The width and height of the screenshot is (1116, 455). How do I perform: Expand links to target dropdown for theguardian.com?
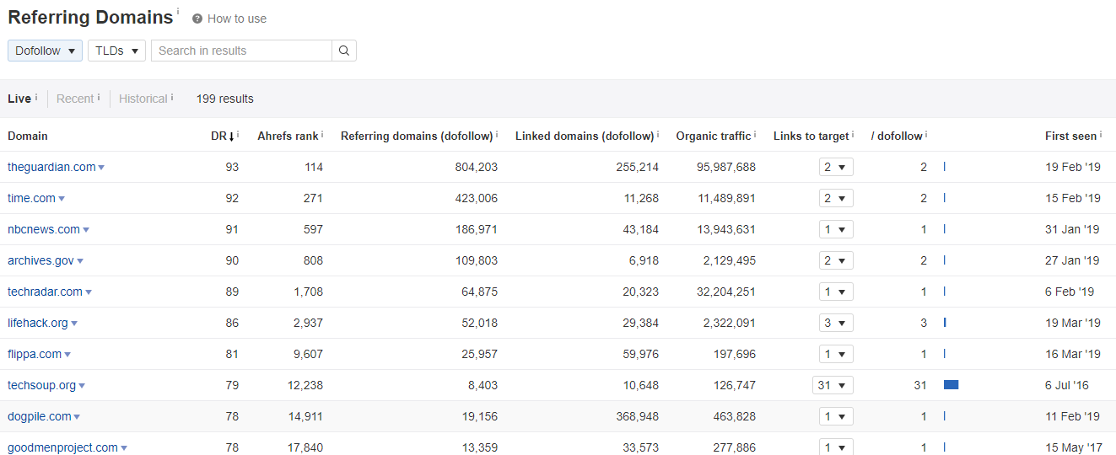[x=836, y=167]
